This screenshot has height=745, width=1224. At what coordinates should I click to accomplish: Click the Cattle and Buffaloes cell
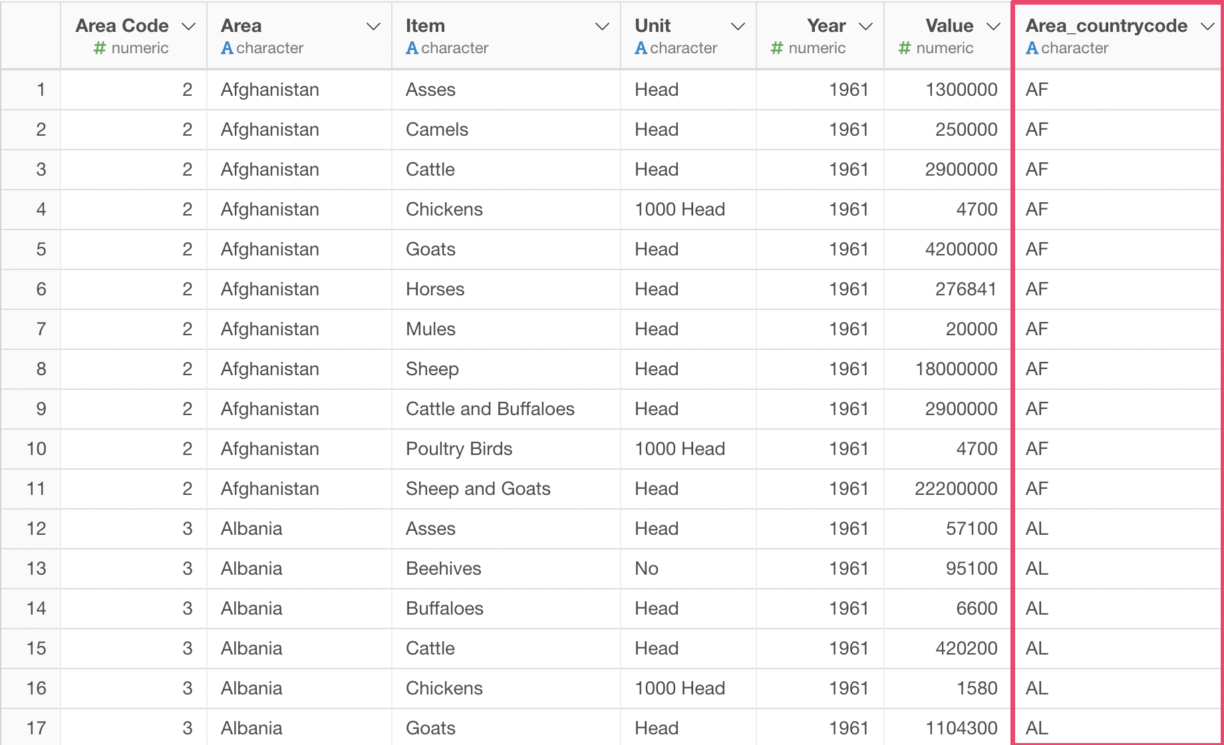pyautogui.click(x=506, y=409)
